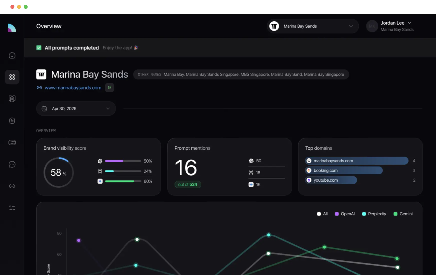436x275 pixels.
Task: Click the Other Names aliases pill
Action: click(241, 74)
